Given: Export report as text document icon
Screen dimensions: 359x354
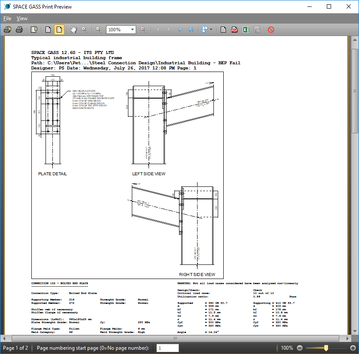Looking at the screenshot, I should (223, 30).
